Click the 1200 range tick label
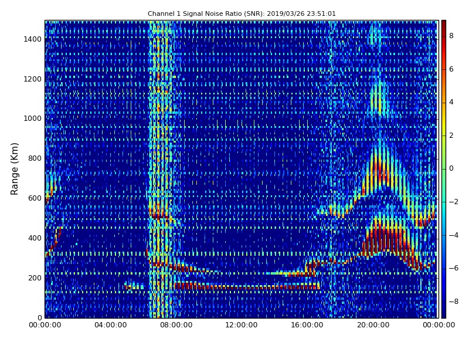469x352 pixels. tap(33, 79)
